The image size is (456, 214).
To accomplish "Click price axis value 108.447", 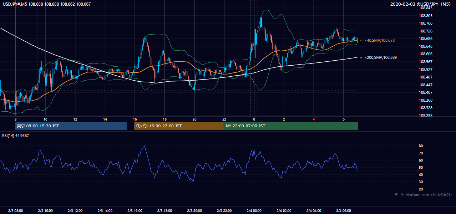I will point(425,85).
